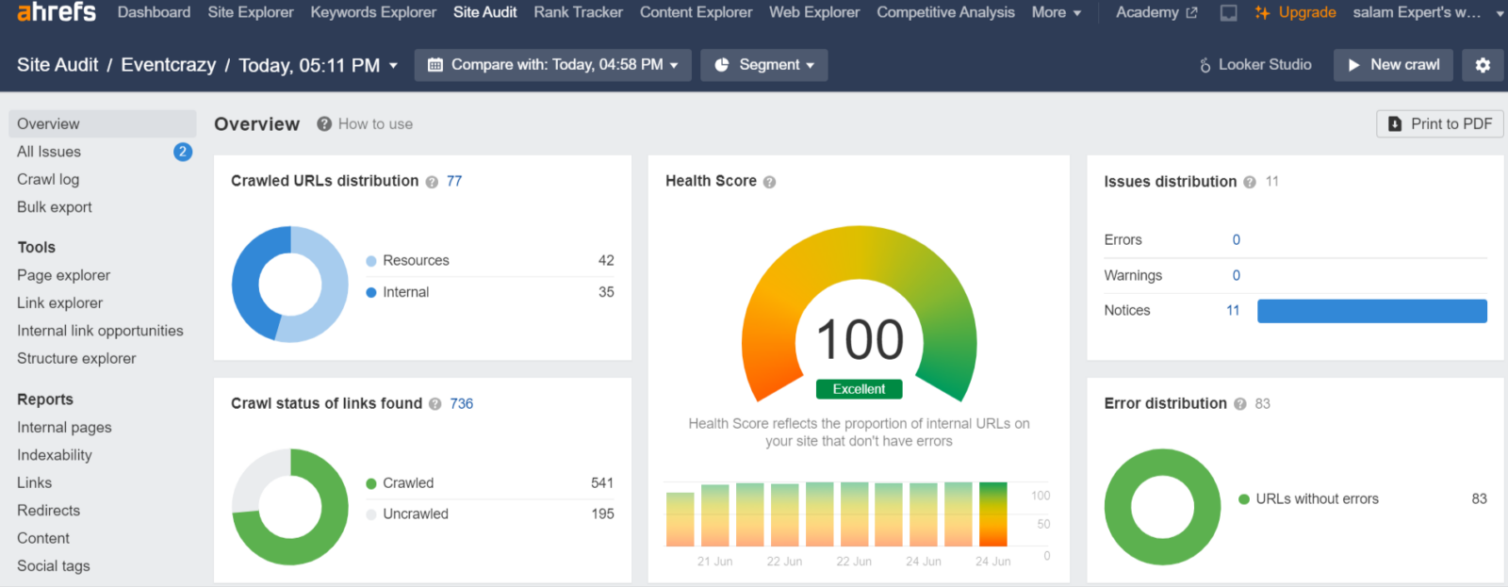
Task: Click the Print to PDF button
Action: [x=1440, y=124]
